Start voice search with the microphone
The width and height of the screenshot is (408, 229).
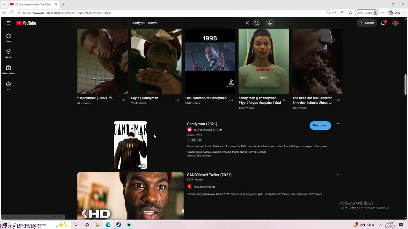point(270,23)
